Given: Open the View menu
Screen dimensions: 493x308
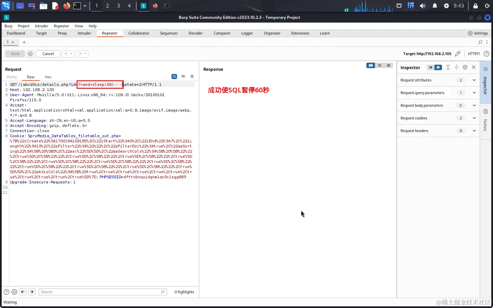Looking at the screenshot, I should 79,26.
